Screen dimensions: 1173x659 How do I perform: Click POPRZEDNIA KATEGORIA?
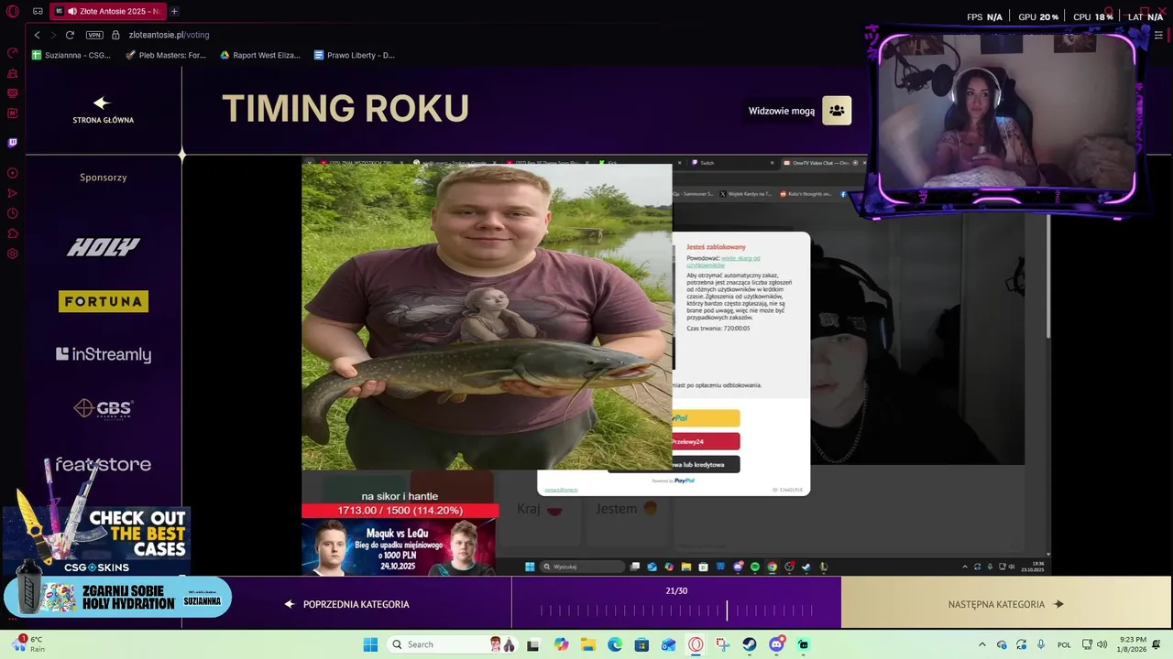point(346,604)
